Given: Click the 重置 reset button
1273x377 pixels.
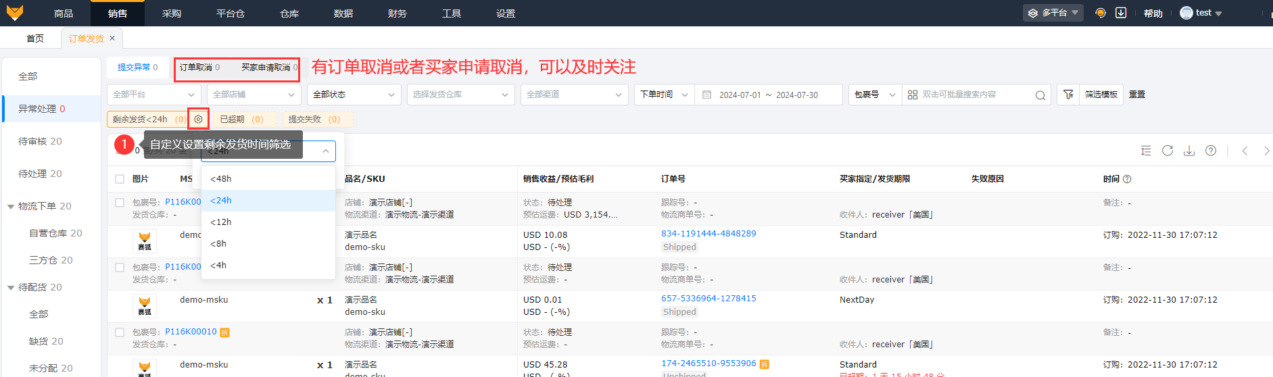Looking at the screenshot, I should point(1137,95).
